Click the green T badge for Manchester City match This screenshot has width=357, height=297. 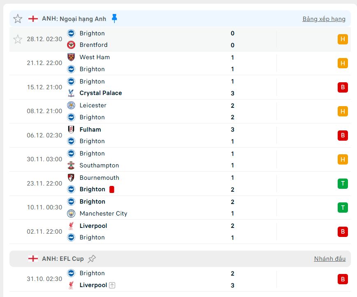pos(343,207)
